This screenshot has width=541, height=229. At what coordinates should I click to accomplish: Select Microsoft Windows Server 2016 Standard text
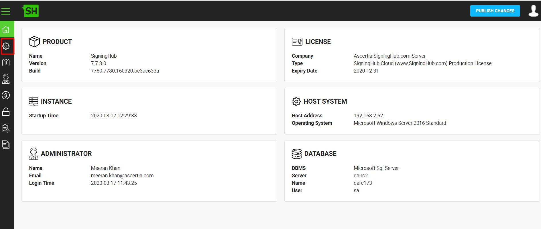point(400,123)
